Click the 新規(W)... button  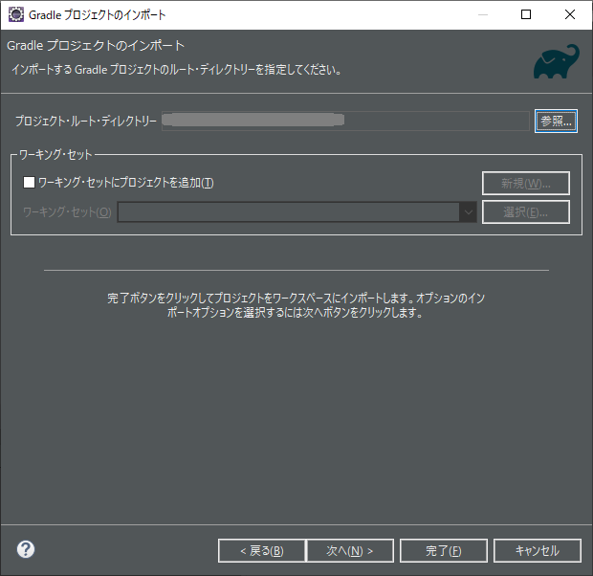point(526,183)
